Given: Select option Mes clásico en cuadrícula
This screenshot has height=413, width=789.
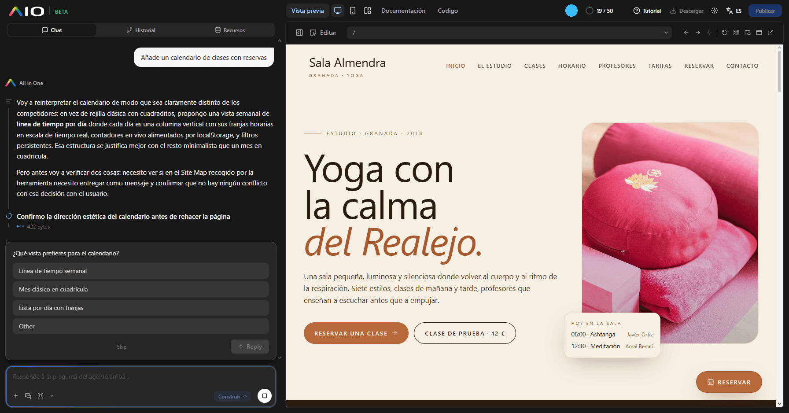Looking at the screenshot, I should point(141,289).
